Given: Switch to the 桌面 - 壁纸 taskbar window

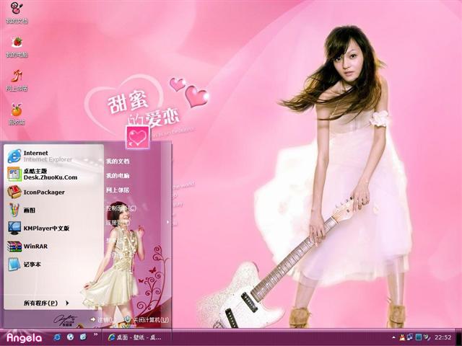Looking at the screenshot, I should coord(135,337).
